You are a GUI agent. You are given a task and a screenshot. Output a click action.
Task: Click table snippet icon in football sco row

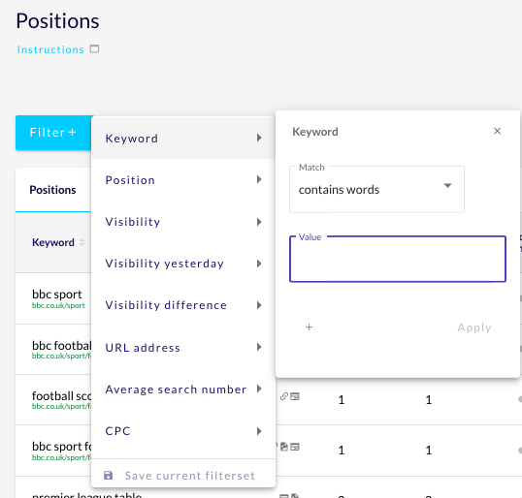click(295, 396)
